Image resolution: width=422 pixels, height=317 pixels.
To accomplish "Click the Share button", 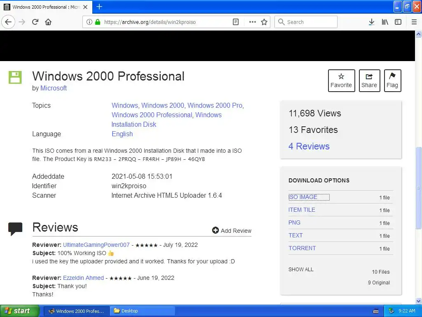I will click(369, 80).
